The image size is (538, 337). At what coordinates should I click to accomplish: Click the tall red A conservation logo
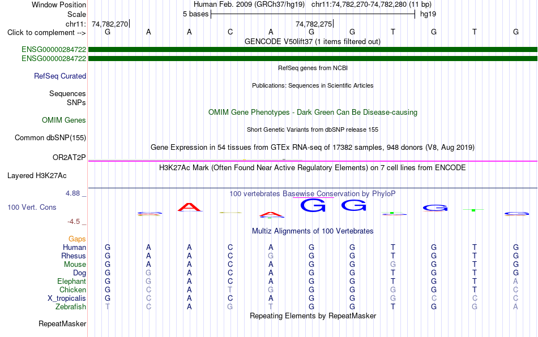(x=190, y=207)
